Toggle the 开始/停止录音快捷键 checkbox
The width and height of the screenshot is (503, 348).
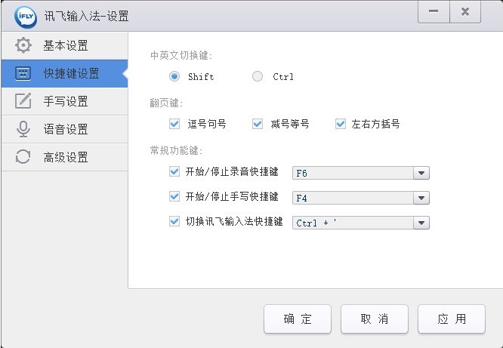pos(174,171)
